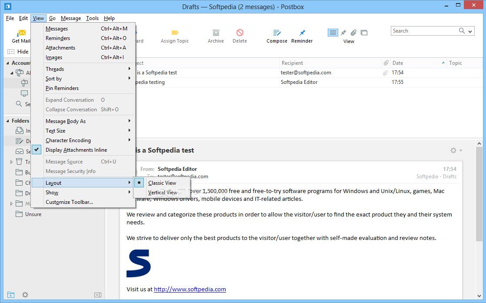Select the message to tester@softpedia.com
Screen dimensions: 486x303
tap(309, 73)
